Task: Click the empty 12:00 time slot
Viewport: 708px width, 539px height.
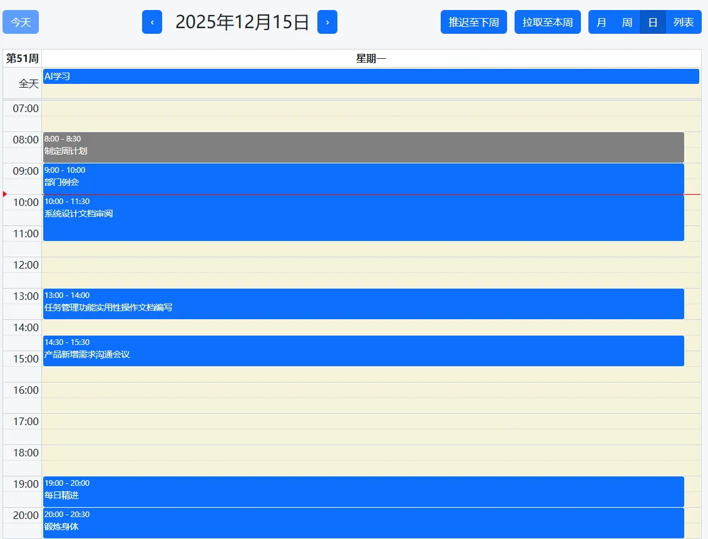Action: pos(371,265)
